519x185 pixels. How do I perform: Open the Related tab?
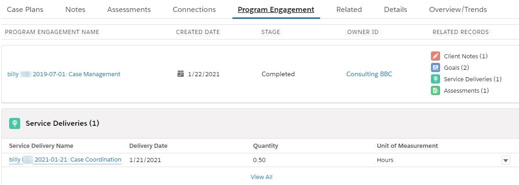pyautogui.click(x=349, y=10)
